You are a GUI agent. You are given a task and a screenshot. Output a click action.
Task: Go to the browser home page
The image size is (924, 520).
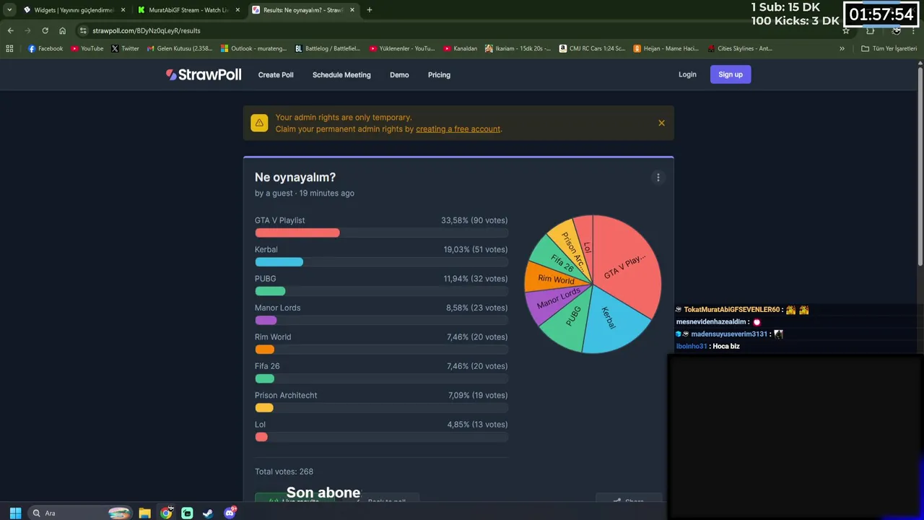(62, 30)
